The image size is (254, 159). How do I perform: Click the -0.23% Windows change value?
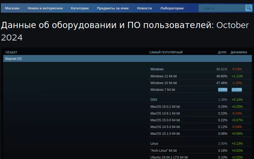coord(237,69)
